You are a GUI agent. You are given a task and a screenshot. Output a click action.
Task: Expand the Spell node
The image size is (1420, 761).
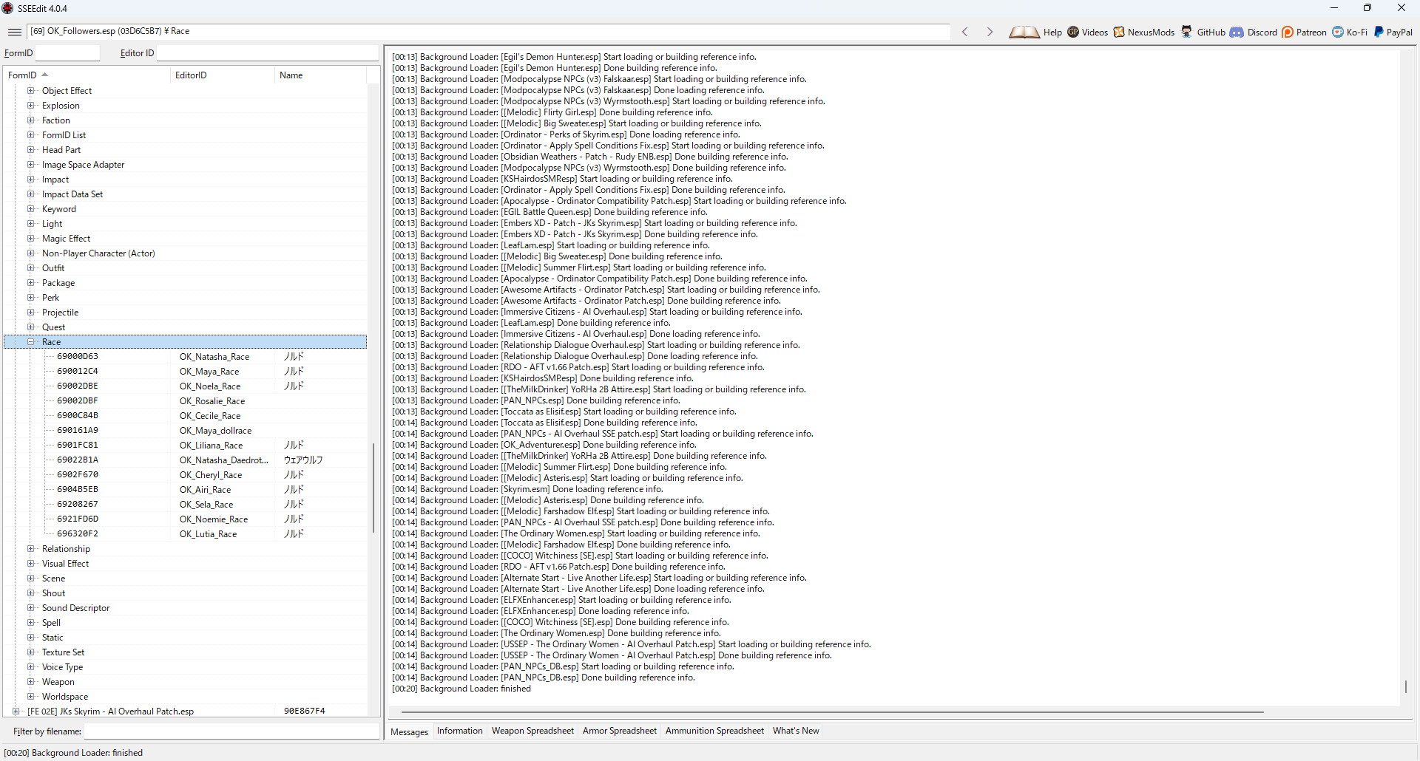(x=31, y=622)
